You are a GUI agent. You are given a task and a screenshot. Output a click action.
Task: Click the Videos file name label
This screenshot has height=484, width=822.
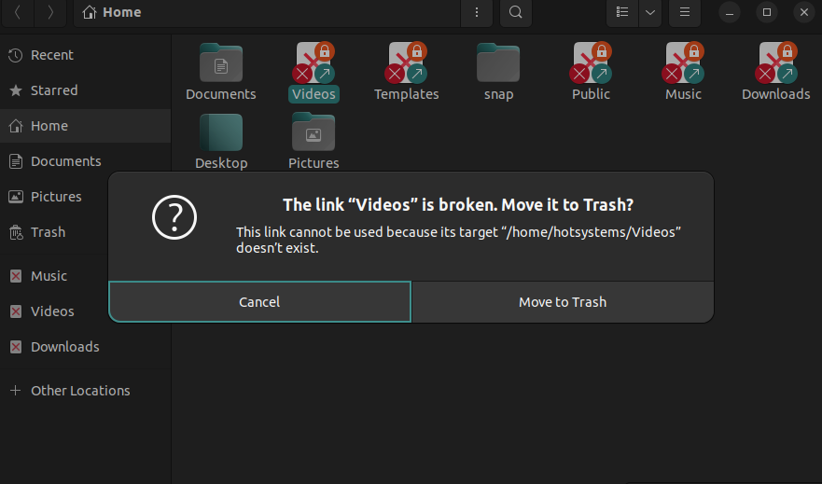pyautogui.click(x=314, y=94)
